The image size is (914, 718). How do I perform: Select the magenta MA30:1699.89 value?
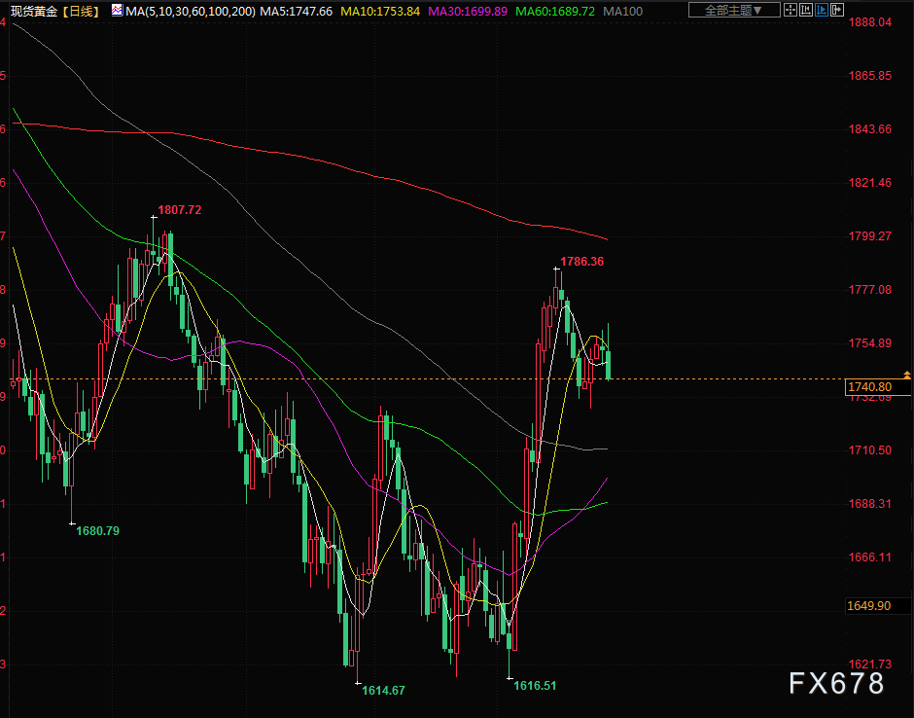pyautogui.click(x=468, y=11)
